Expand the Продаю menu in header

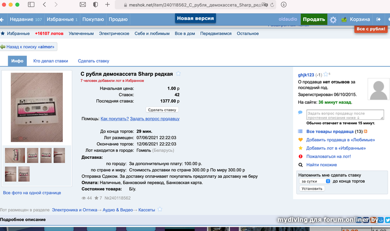[x=118, y=19]
